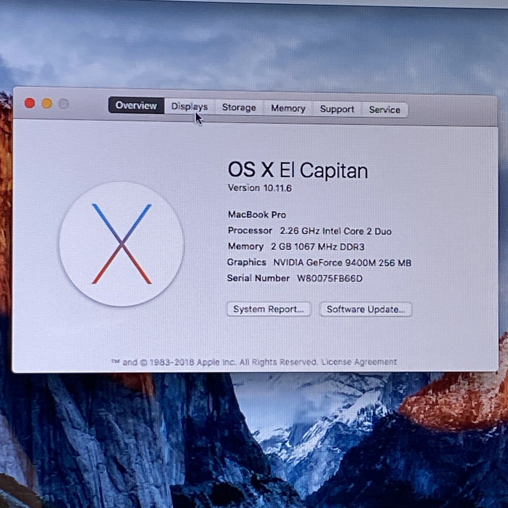508x508 pixels.
Task: Switch to the Service tab
Action: pyautogui.click(x=384, y=110)
